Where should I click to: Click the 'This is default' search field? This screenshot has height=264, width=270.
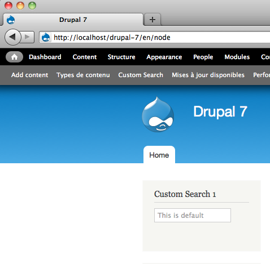193,215
